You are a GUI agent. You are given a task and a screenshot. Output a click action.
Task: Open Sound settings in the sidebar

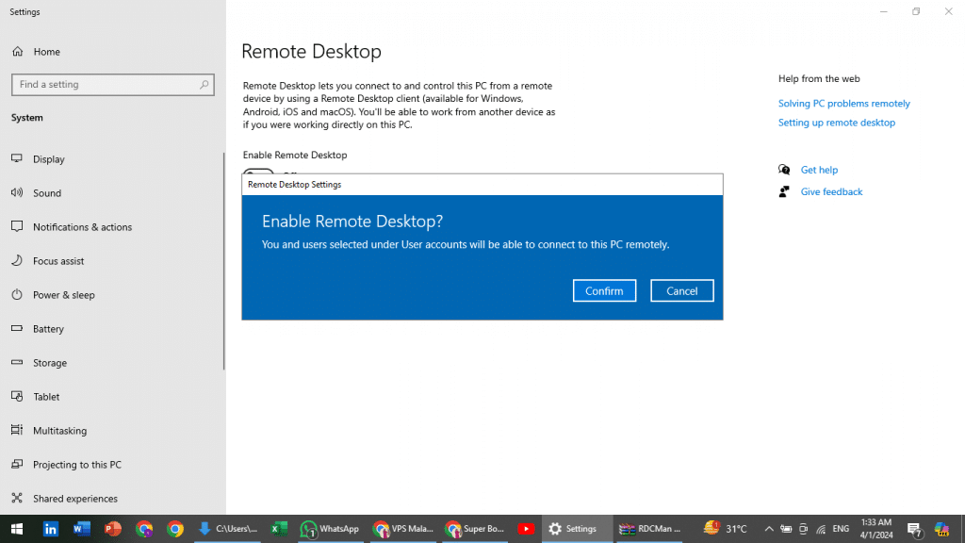tap(47, 192)
